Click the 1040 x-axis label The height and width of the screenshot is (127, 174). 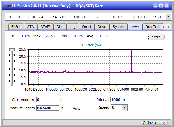[28, 89]
